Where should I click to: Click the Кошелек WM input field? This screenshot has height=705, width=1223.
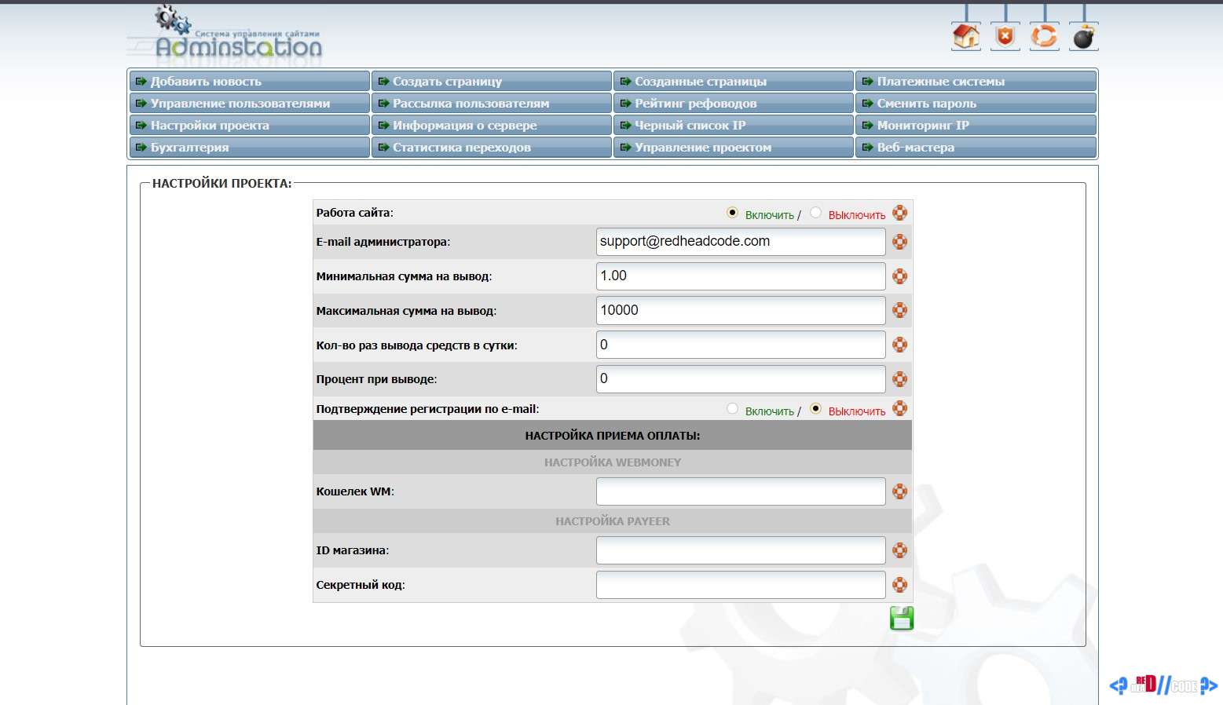[741, 491]
